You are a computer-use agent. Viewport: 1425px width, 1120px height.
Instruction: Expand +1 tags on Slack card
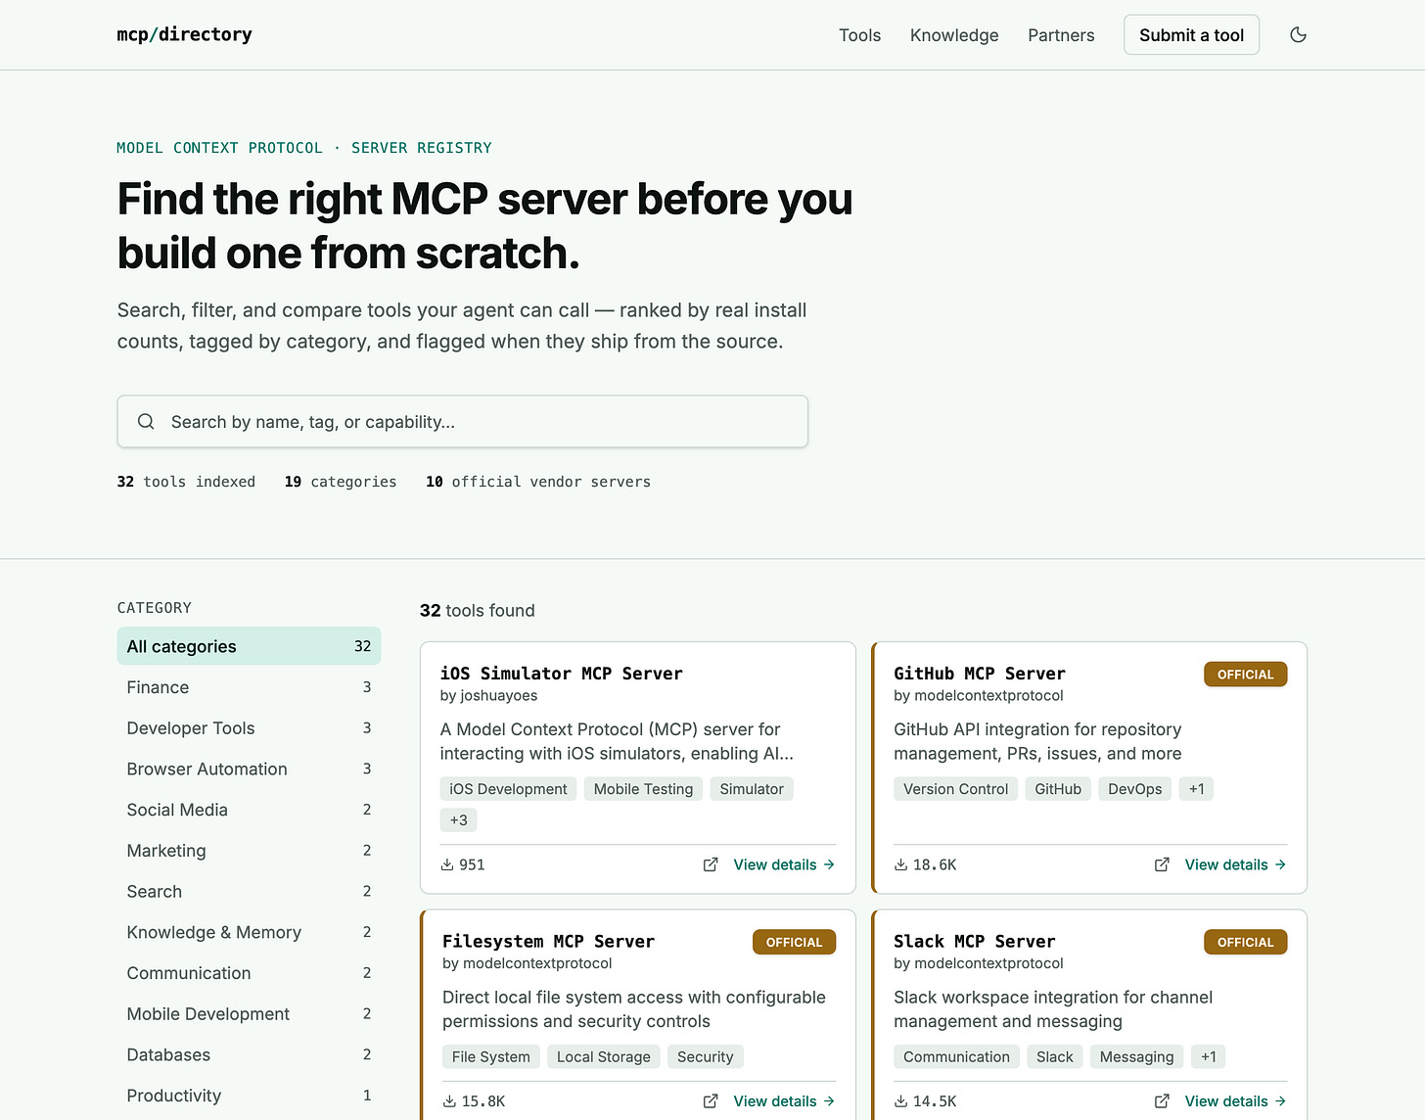[1209, 1057]
